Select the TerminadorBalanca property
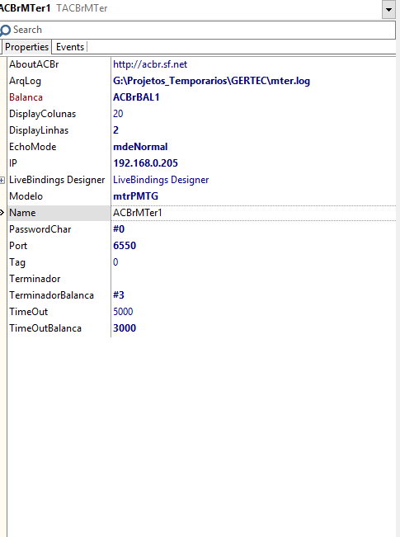Image resolution: width=400 pixels, height=537 pixels. [x=51, y=295]
